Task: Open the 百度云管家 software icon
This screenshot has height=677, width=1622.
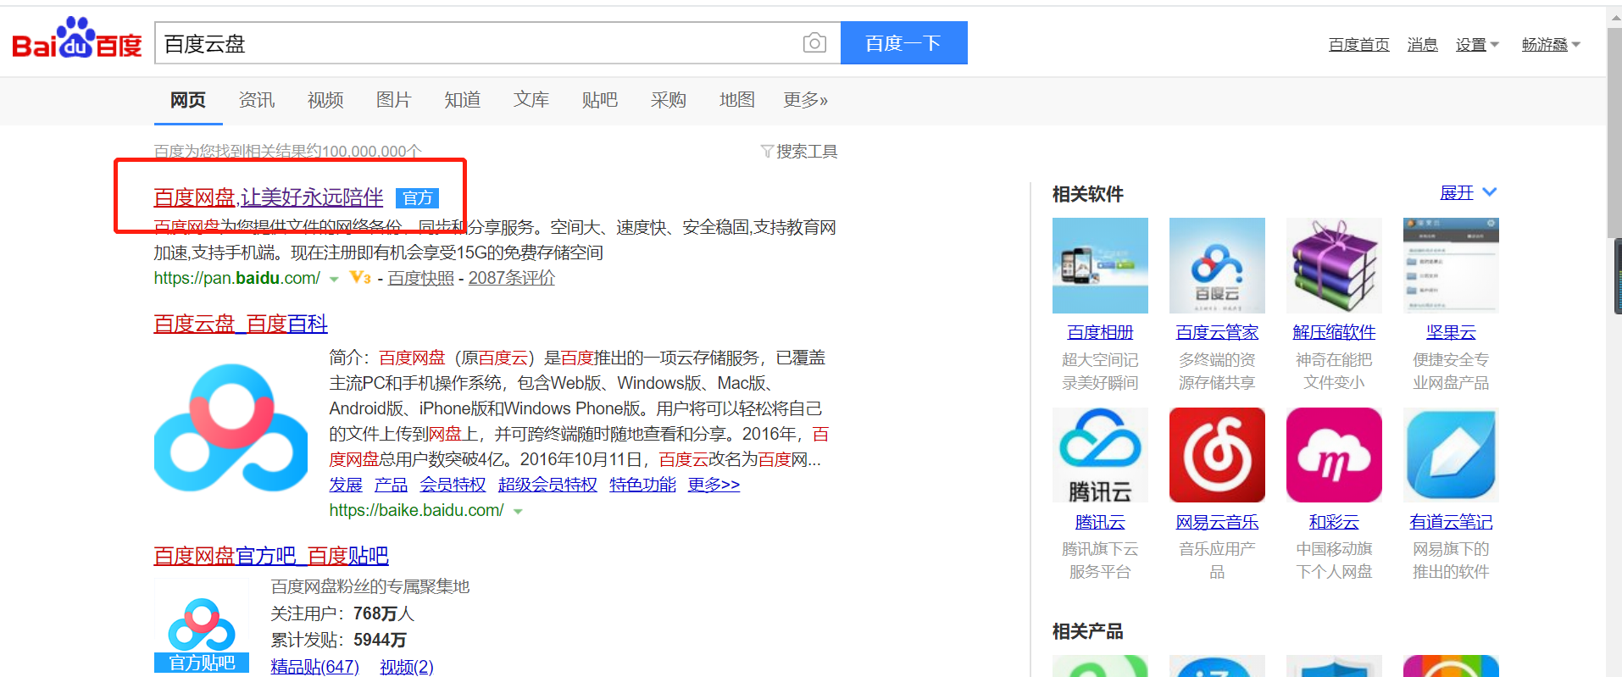Action: click(1216, 265)
